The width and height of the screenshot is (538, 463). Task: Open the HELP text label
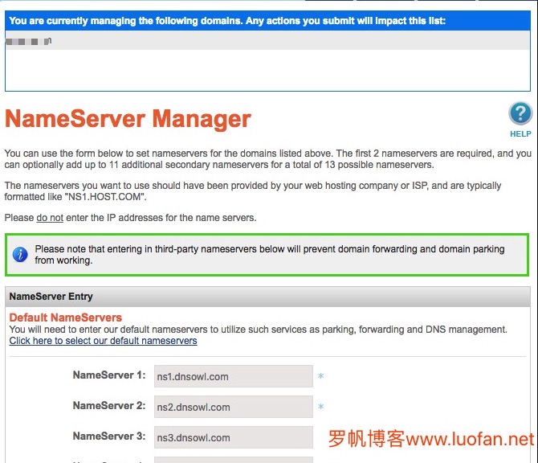pyautogui.click(x=520, y=134)
